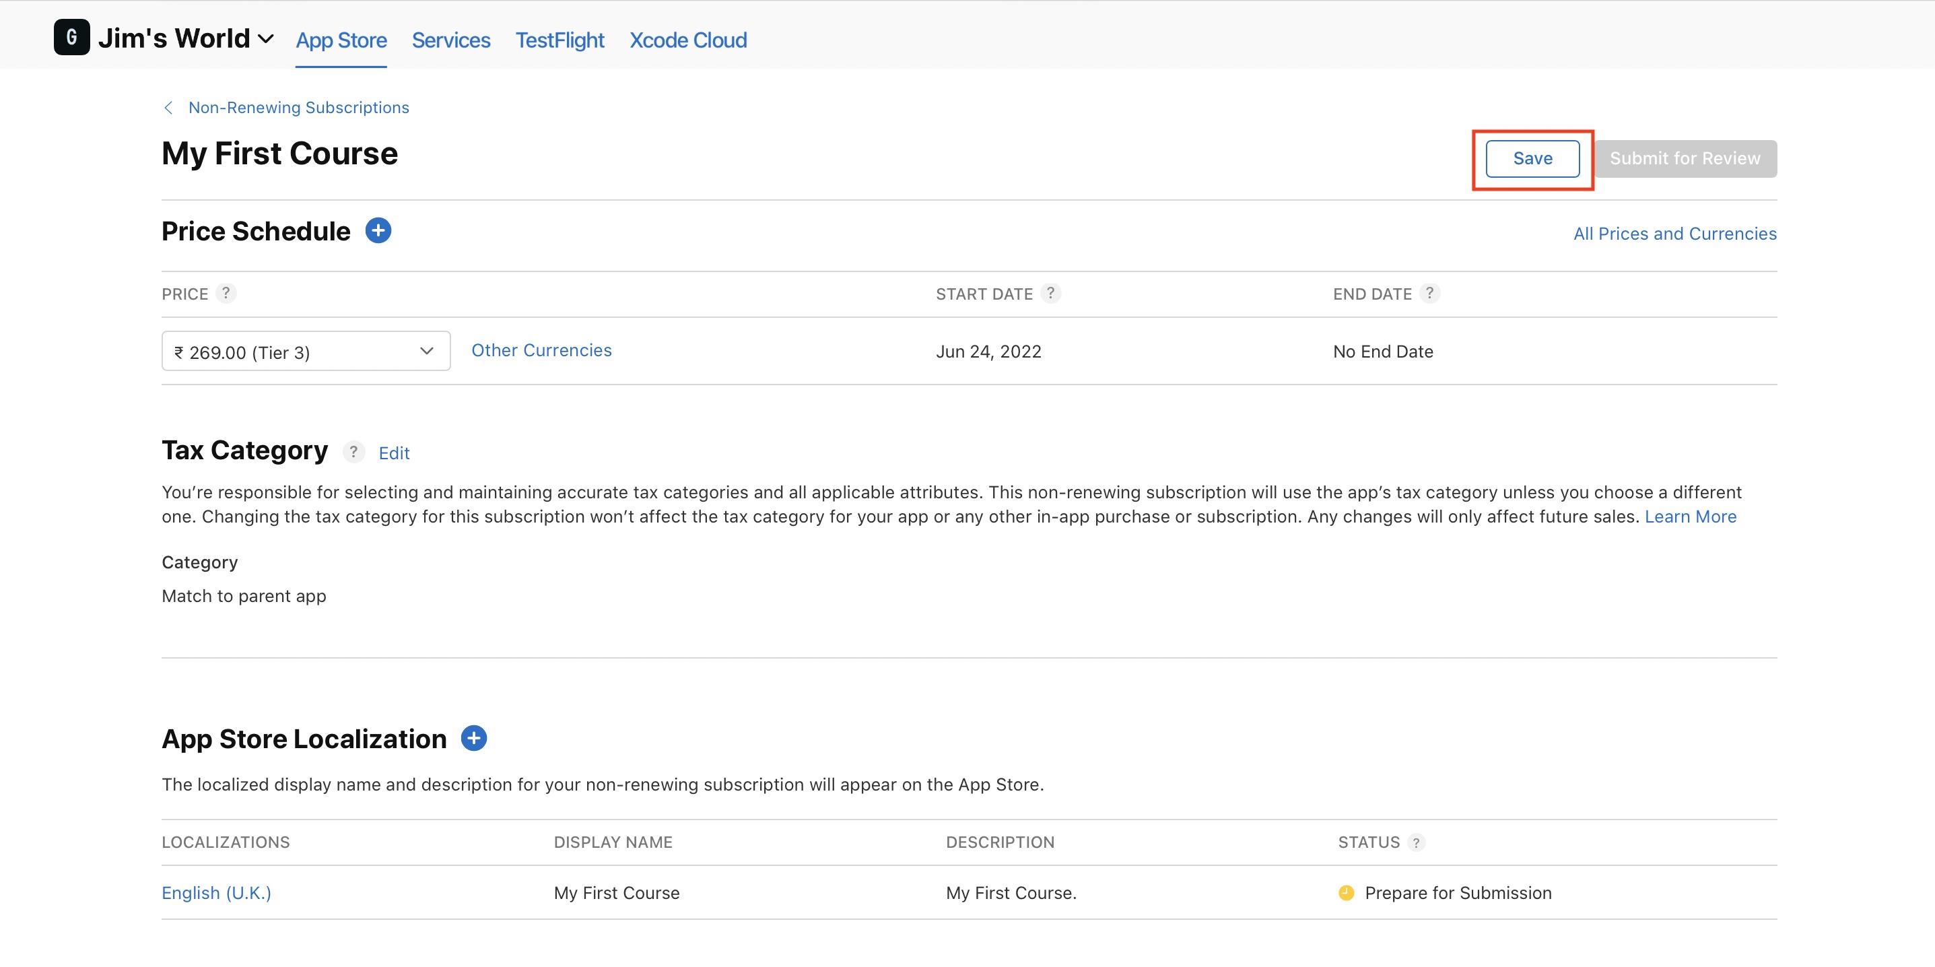Open the English (U.K.) localization

(x=216, y=893)
